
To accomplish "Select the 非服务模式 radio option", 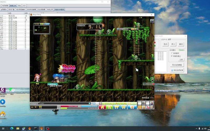I will point(172,56).
